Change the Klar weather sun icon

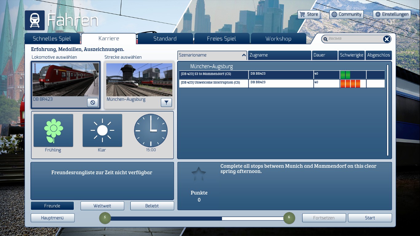pos(102,130)
